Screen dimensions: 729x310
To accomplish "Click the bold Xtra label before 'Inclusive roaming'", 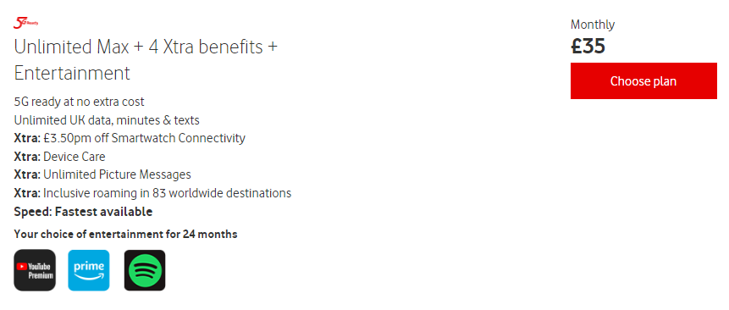I will coord(27,193).
